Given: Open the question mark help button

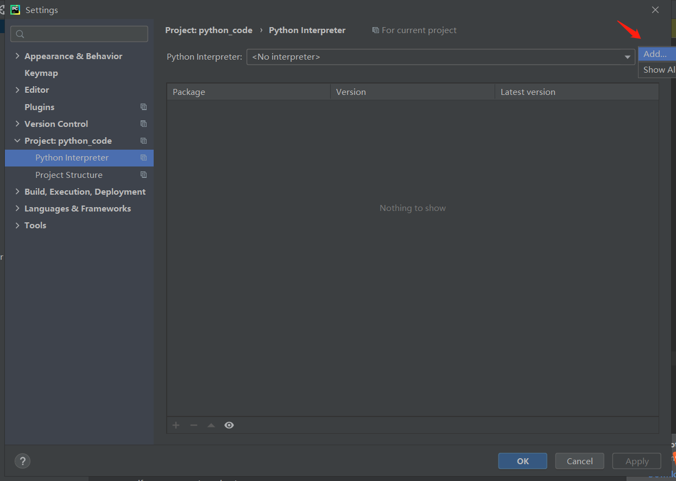Looking at the screenshot, I should pos(22,461).
